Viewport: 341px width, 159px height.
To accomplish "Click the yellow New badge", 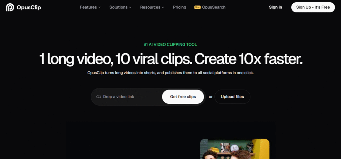I will (x=197, y=7).
